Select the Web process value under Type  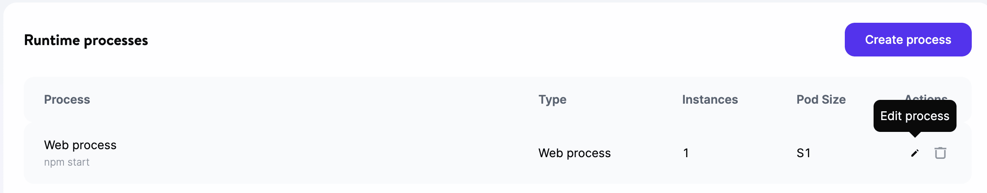(x=574, y=153)
